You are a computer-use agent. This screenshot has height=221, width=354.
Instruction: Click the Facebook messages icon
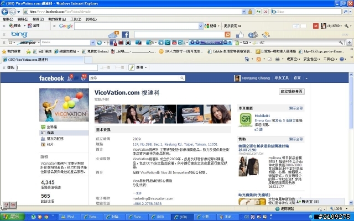tap(76, 78)
